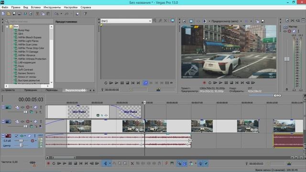This screenshot has height=172, width=306.
Task: Switch to the Переходы tab
Action: pos(52,90)
